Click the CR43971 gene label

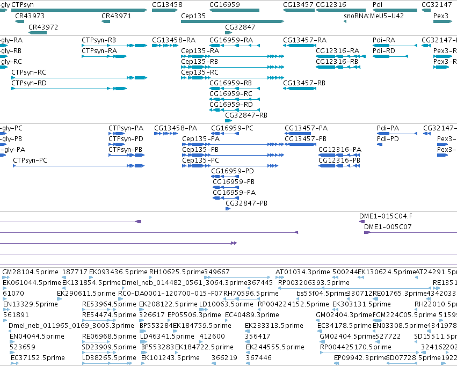pos(117,16)
